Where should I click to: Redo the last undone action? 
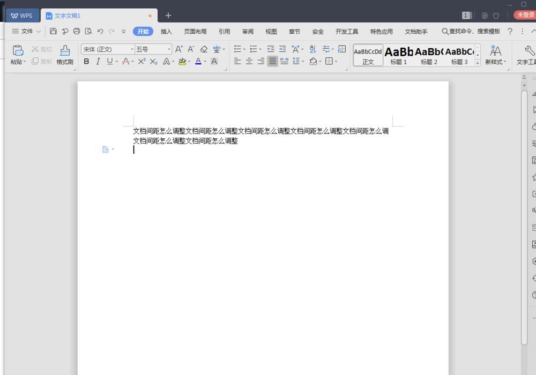[111, 32]
